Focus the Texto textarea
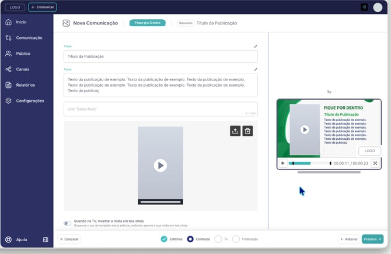Screen dimensions: 391x254 pos(160,85)
